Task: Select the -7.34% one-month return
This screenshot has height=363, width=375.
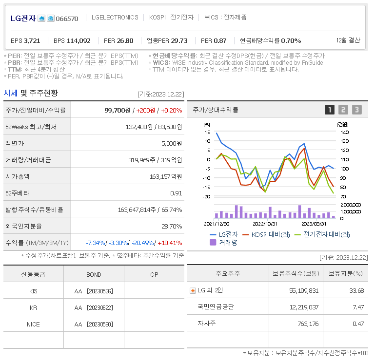Action: 96,243
